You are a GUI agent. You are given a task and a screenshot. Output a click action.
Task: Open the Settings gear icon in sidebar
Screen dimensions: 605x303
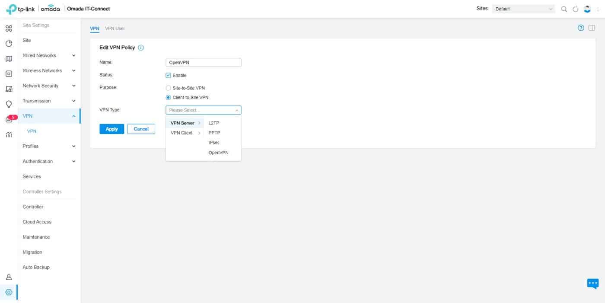pos(9,293)
